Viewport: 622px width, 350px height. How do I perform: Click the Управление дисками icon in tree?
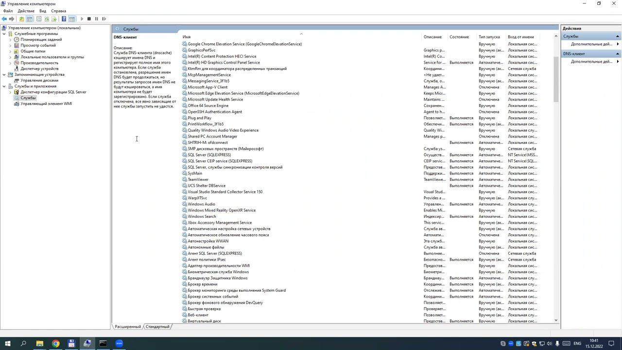tap(17, 80)
